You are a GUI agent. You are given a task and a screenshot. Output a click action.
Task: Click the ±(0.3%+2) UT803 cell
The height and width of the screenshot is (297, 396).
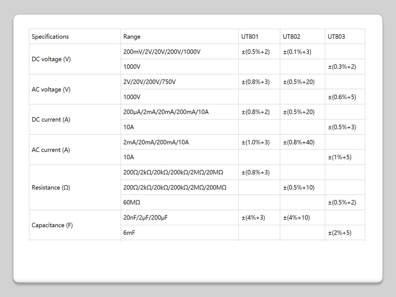tap(342, 67)
